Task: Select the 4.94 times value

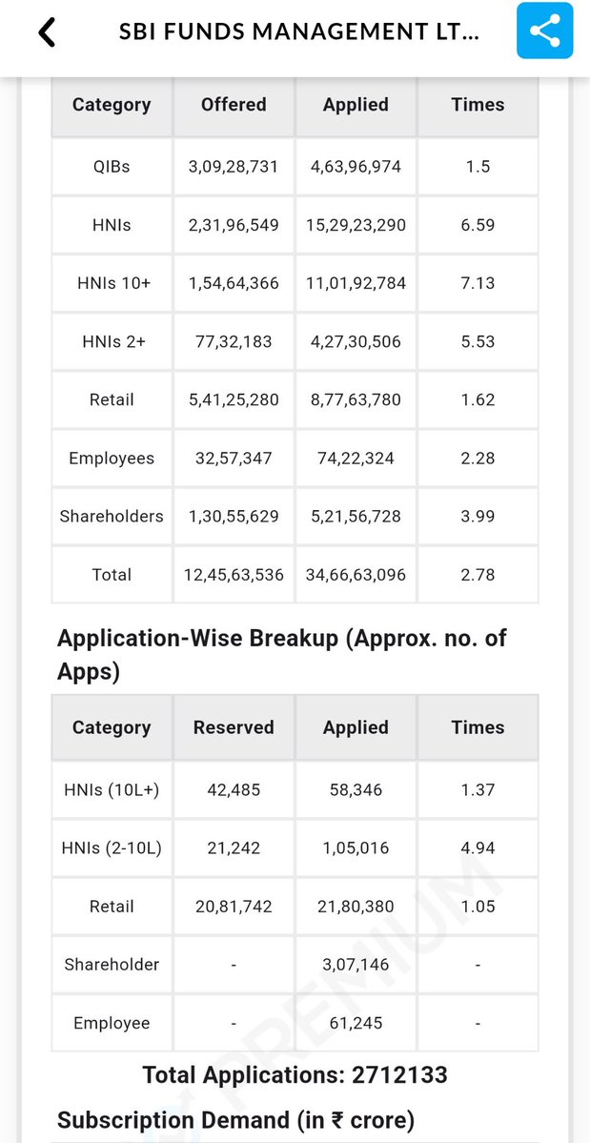Action: click(478, 847)
